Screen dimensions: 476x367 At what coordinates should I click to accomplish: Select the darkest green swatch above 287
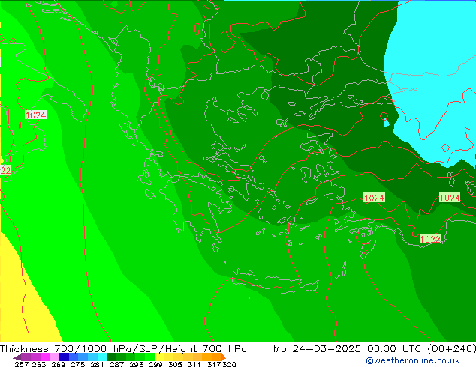pos(111,357)
